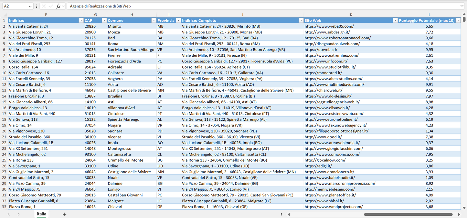
Task: Select the Italia sheet tab
Action: point(41,214)
